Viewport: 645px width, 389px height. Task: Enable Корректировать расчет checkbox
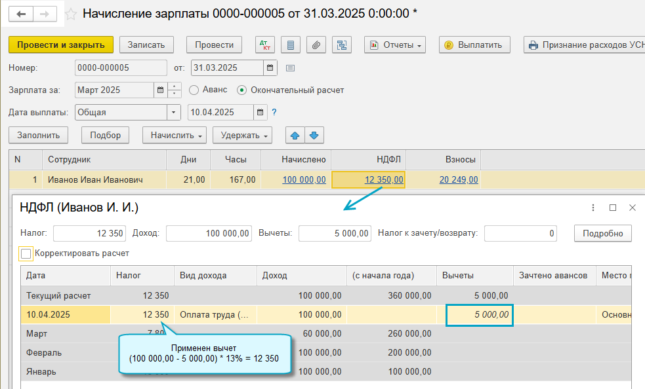(x=26, y=254)
